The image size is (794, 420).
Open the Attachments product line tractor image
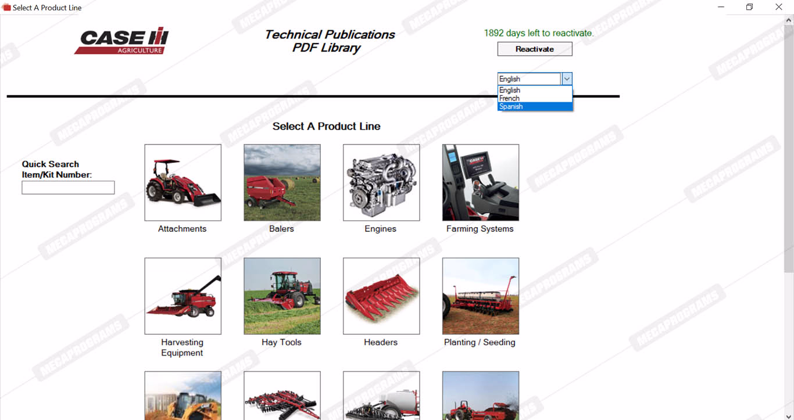[183, 182]
